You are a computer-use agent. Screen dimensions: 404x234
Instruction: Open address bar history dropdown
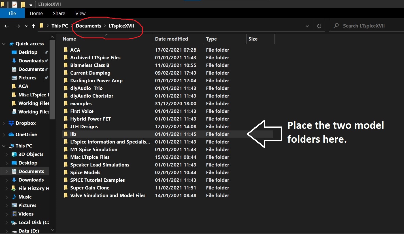tap(307, 26)
